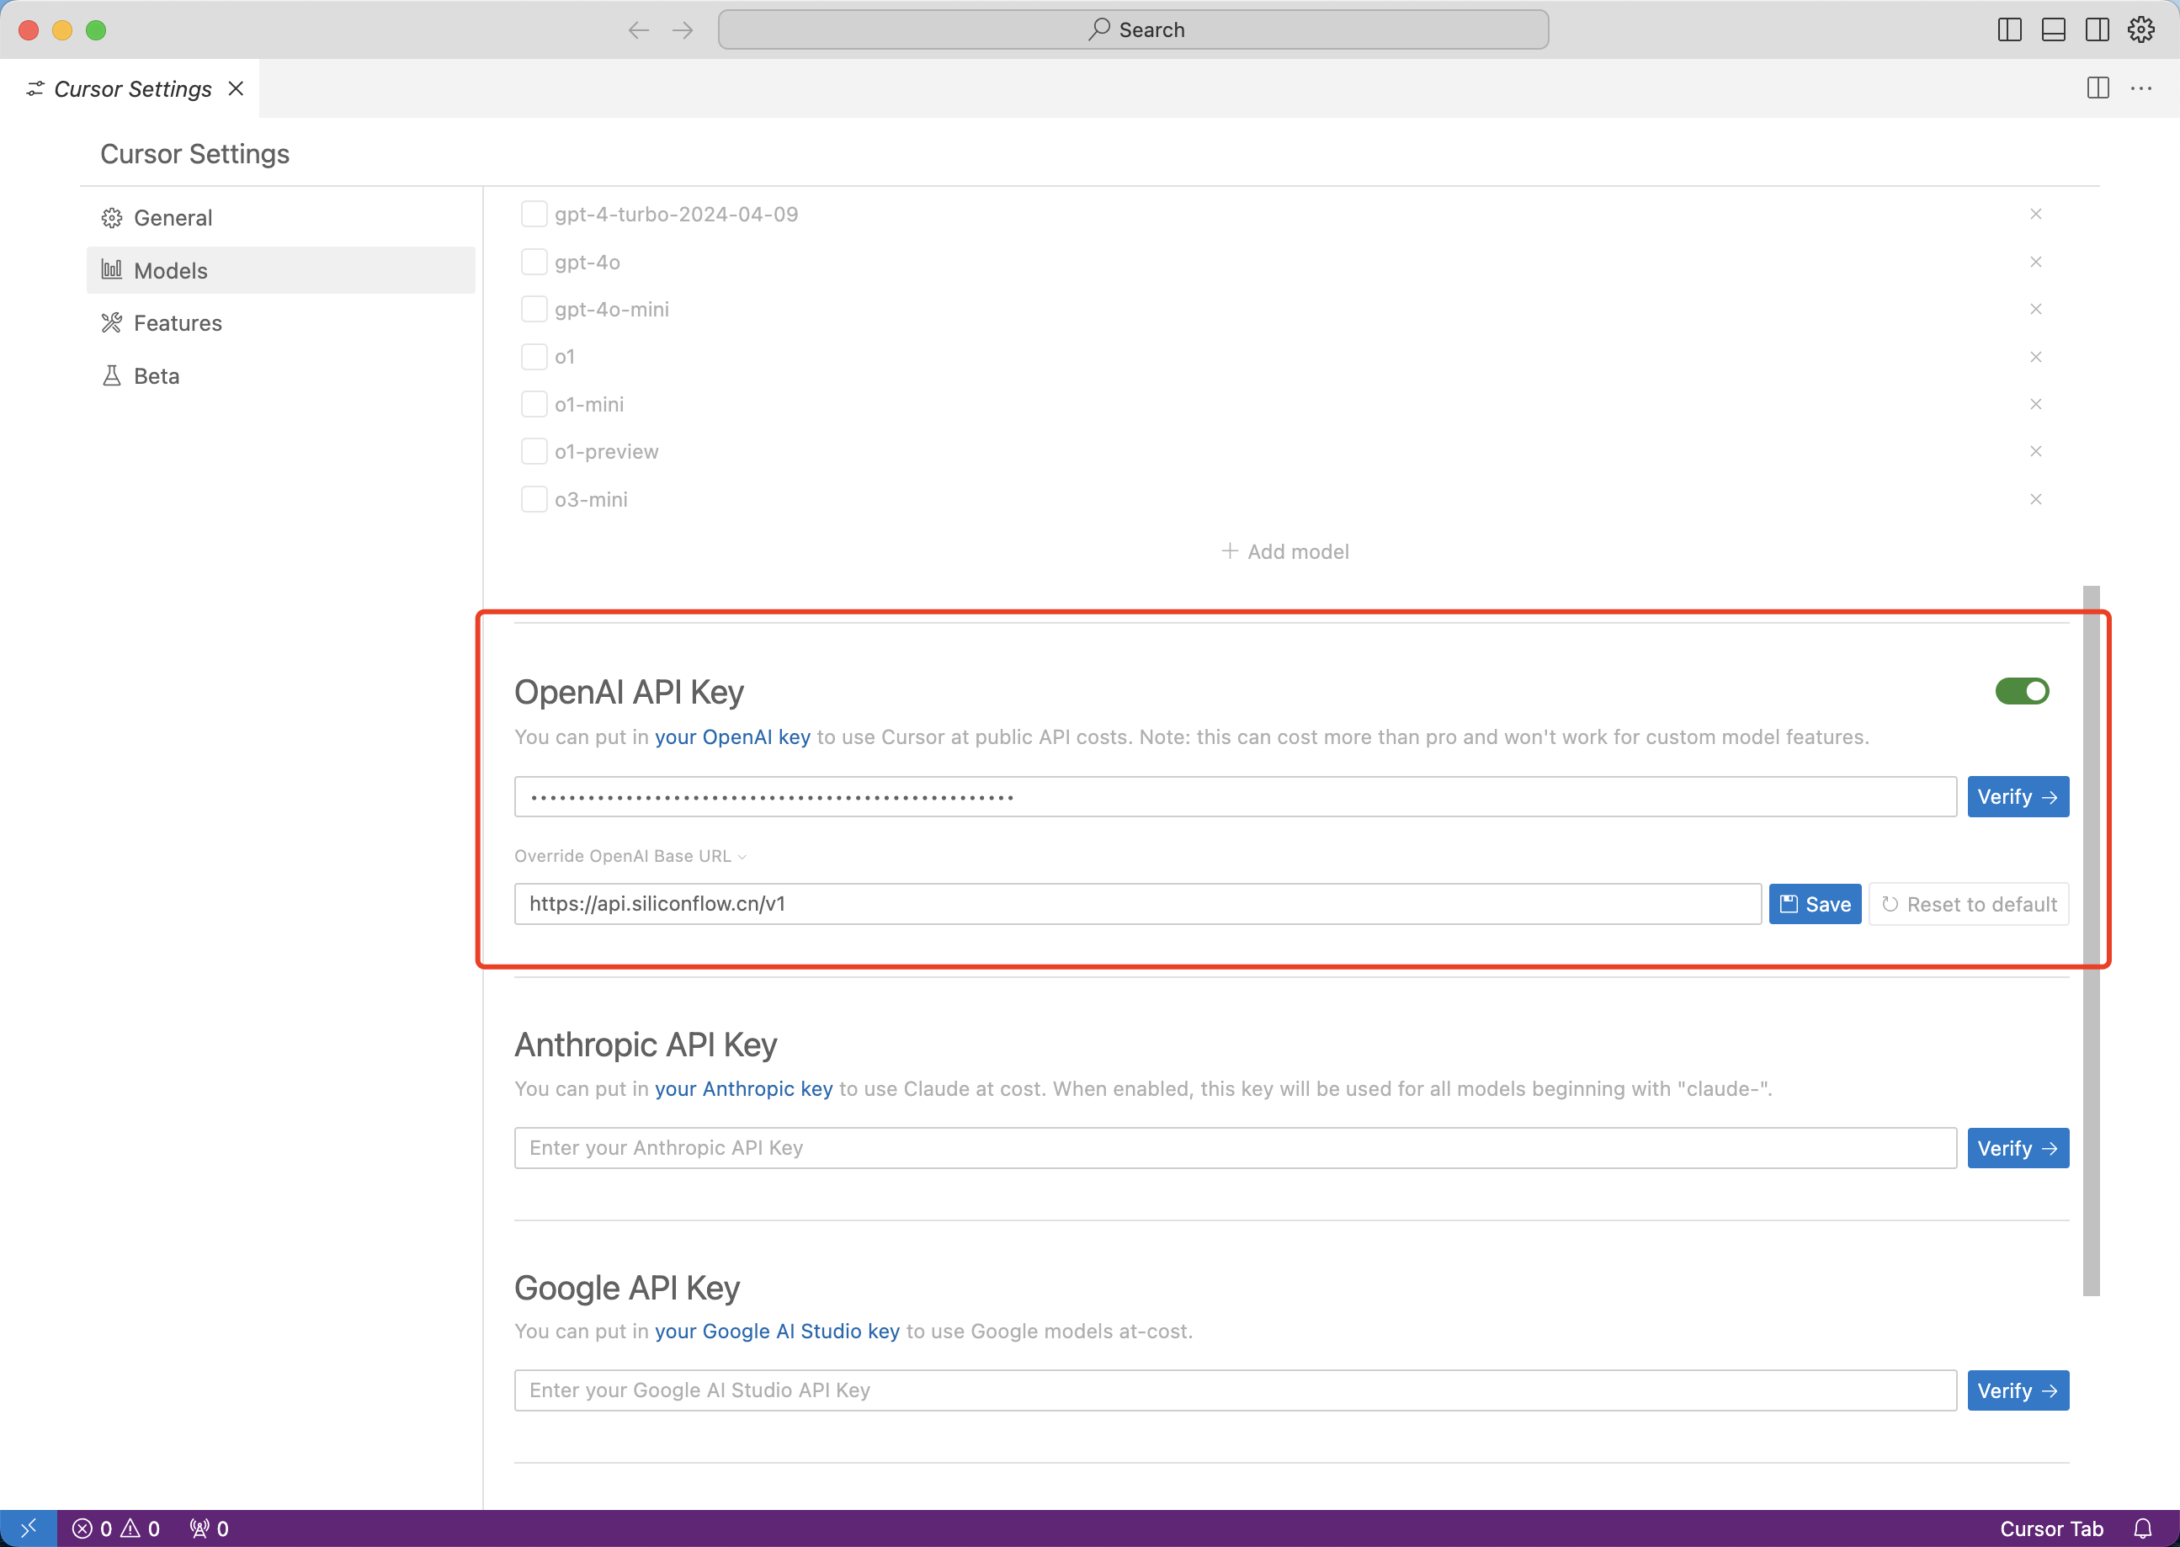Open the 'your Anthropic key' link
This screenshot has width=2180, height=1547.
pyautogui.click(x=744, y=1089)
